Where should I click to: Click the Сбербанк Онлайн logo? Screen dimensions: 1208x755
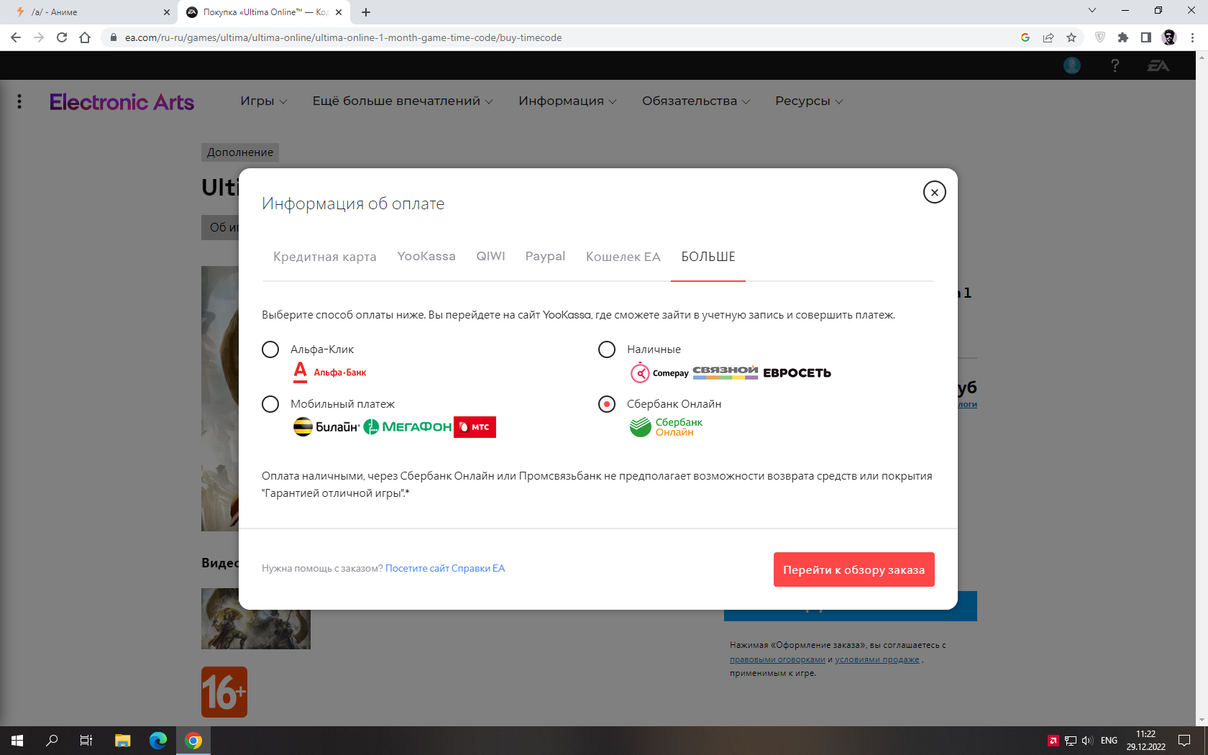coord(666,427)
